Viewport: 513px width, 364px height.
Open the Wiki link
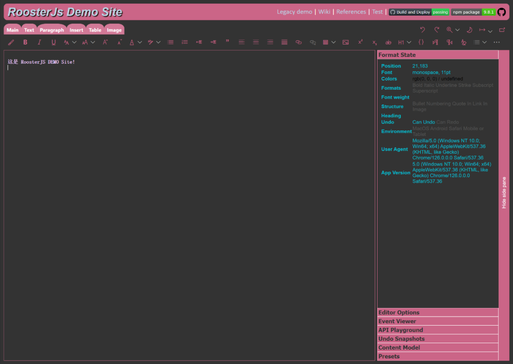(324, 12)
